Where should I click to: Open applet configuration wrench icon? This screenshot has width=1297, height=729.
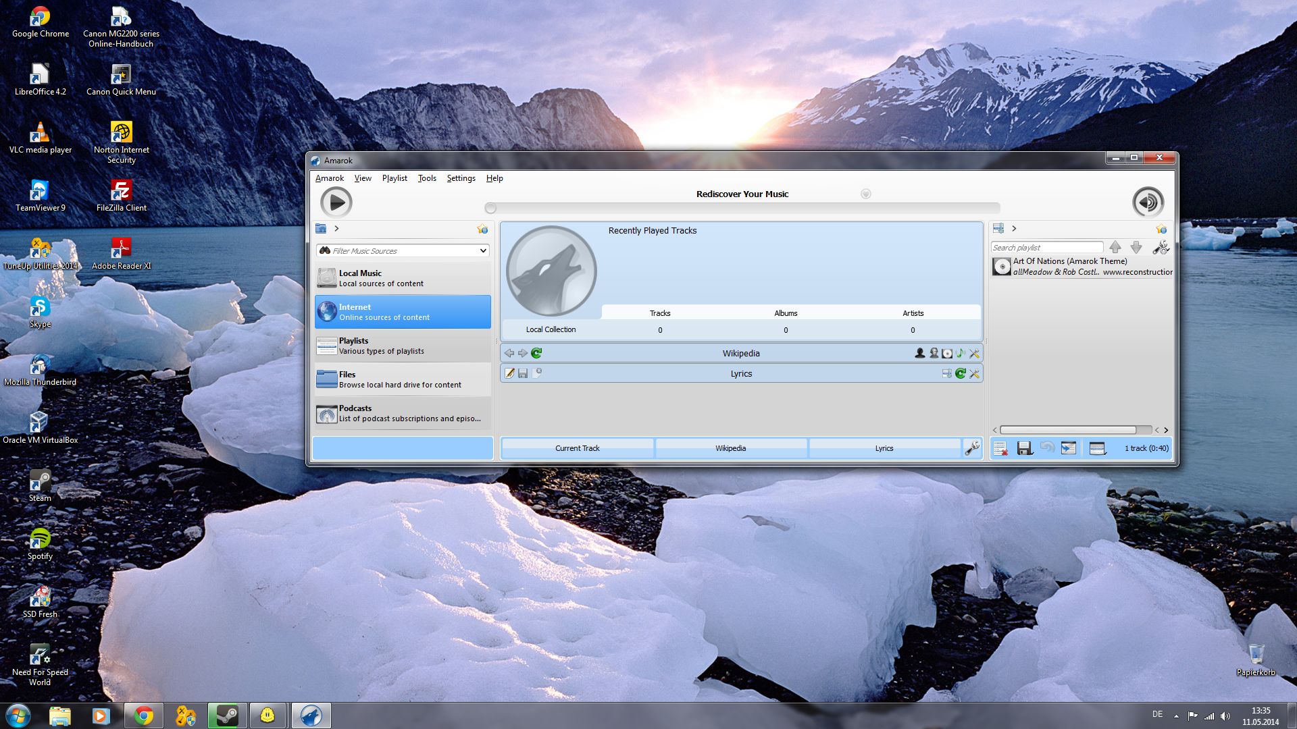click(x=972, y=448)
